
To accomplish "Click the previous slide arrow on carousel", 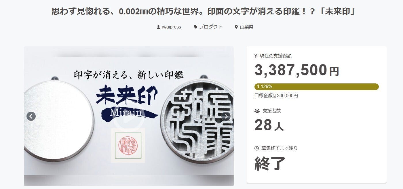I will 31,116.
